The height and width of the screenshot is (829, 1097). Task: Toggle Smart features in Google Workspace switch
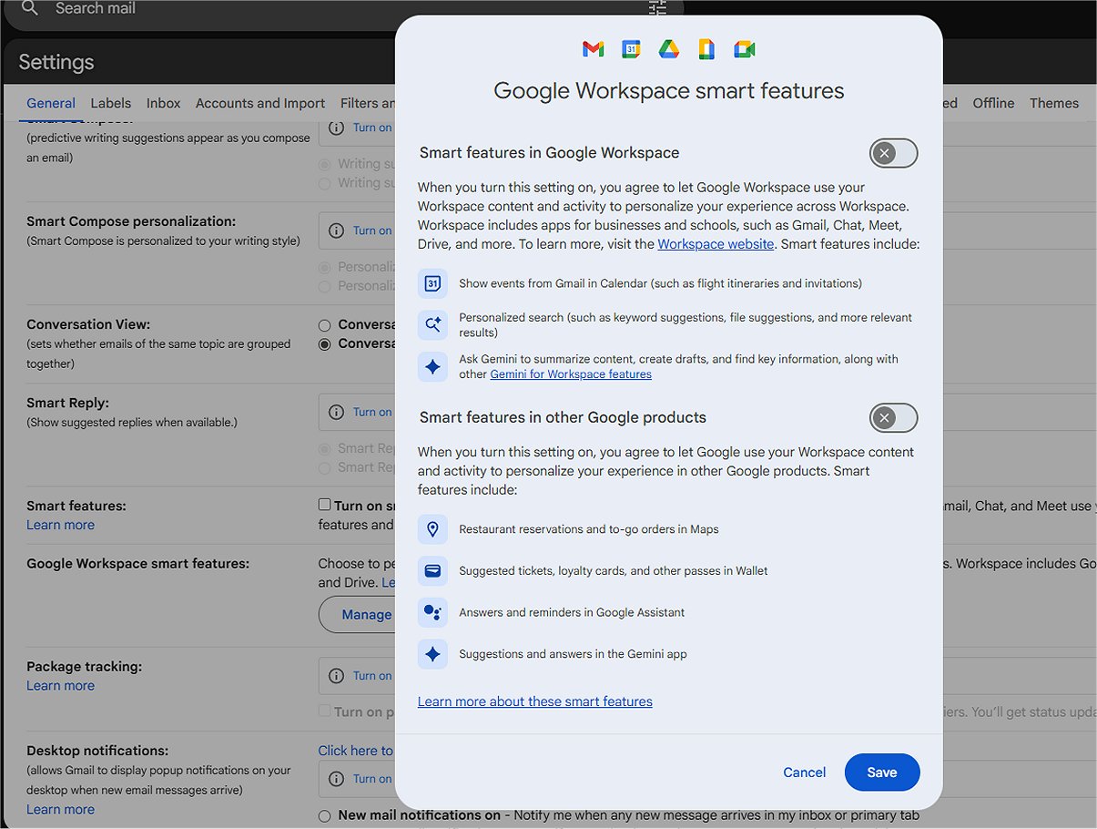[893, 153]
